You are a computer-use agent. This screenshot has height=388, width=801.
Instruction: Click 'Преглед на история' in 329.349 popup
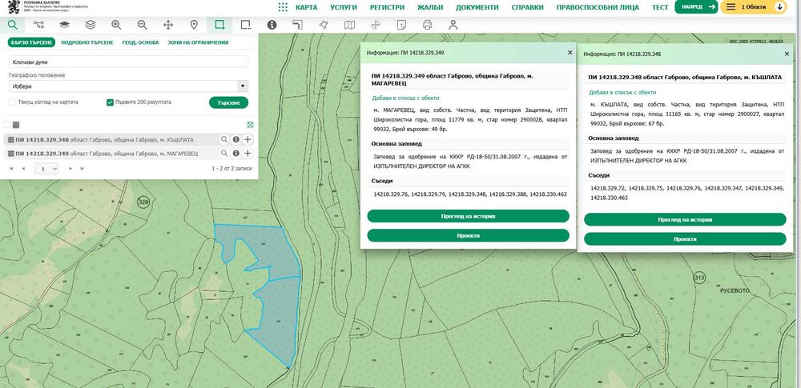468,216
